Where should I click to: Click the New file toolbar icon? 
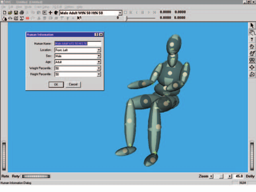pyautogui.click(x=4, y=13)
